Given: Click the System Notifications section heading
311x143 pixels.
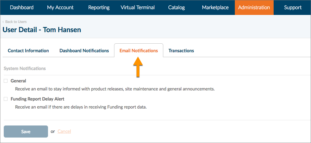Looking at the screenshot, I should 25,69.
